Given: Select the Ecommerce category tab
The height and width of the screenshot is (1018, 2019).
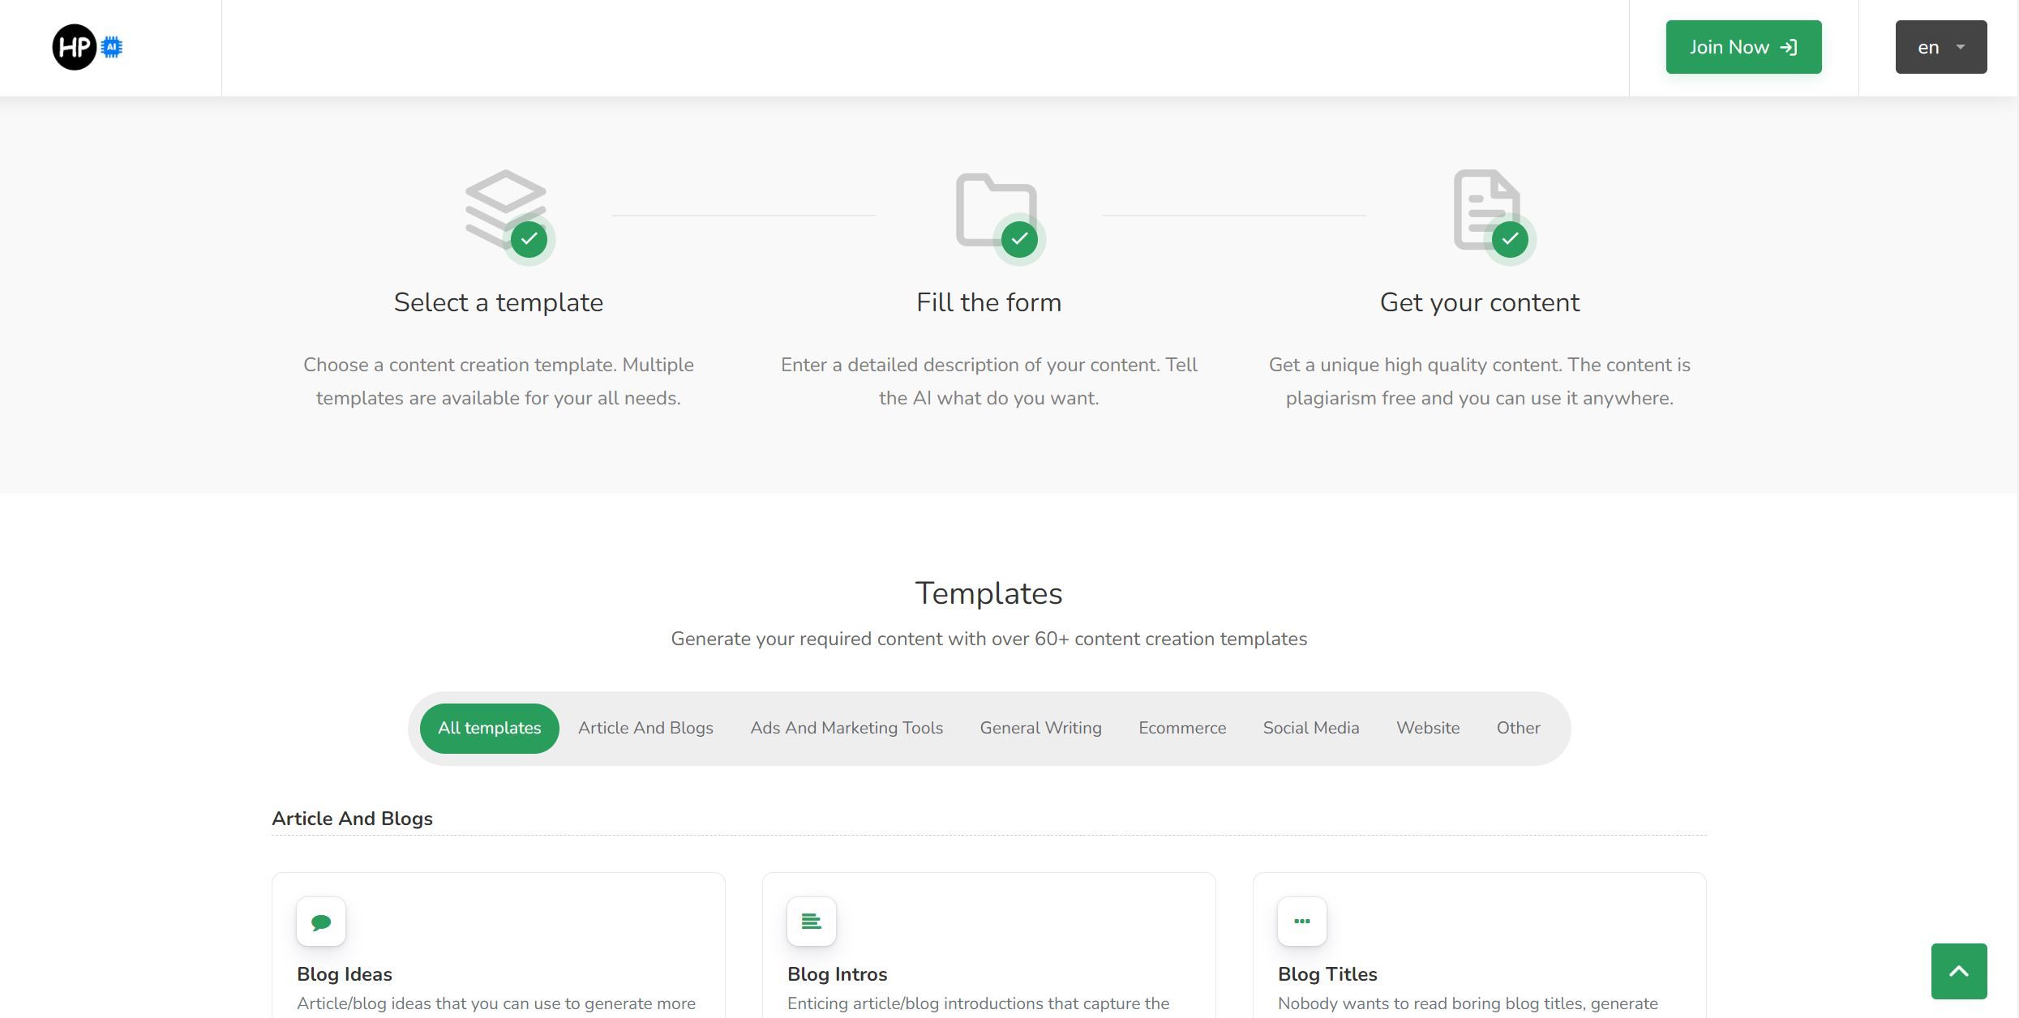Looking at the screenshot, I should pos(1182,728).
